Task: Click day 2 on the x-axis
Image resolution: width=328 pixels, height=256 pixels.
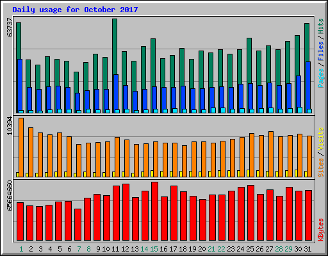Action: (31, 249)
